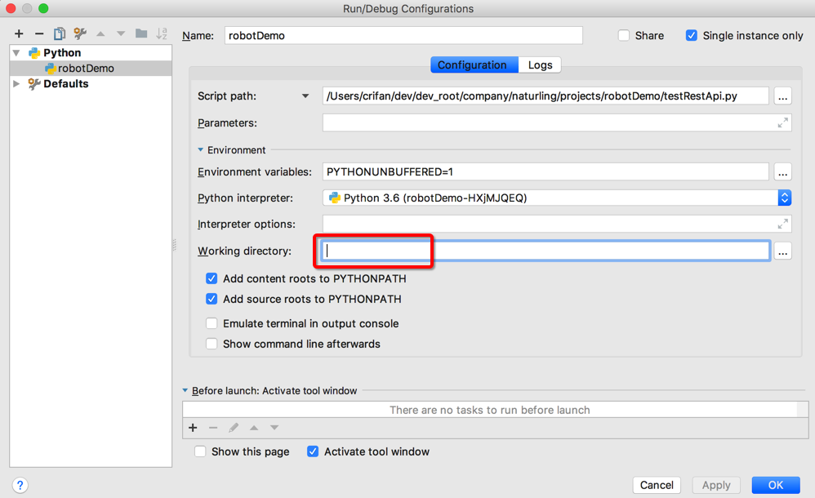The image size is (815, 498).
Task: Click into Parameters input field
Action: pos(557,122)
